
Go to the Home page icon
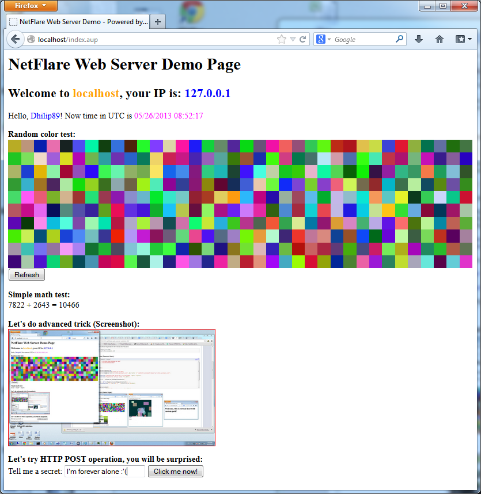pyautogui.click(x=440, y=39)
